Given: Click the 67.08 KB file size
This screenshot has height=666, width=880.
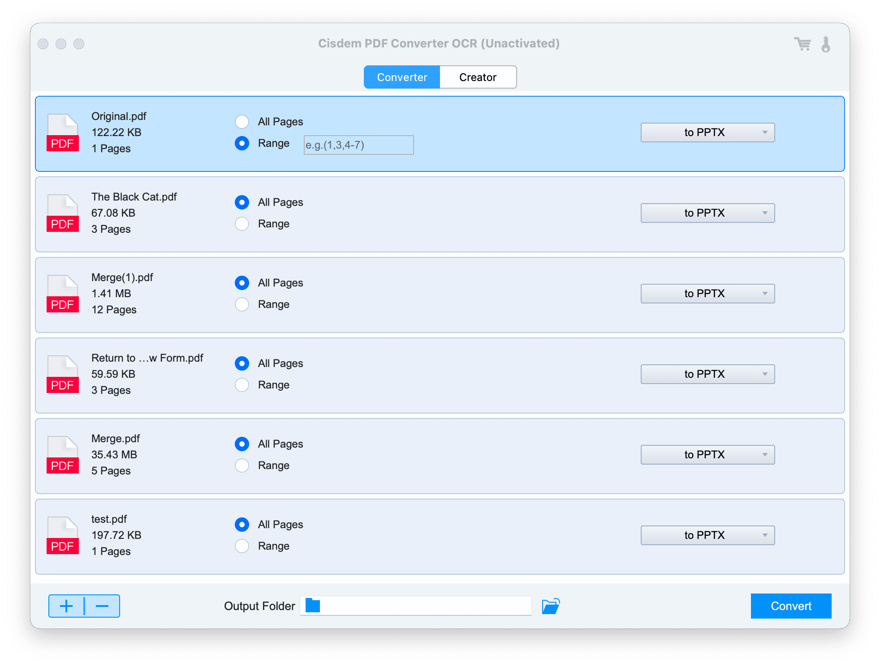Looking at the screenshot, I should (x=113, y=213).
